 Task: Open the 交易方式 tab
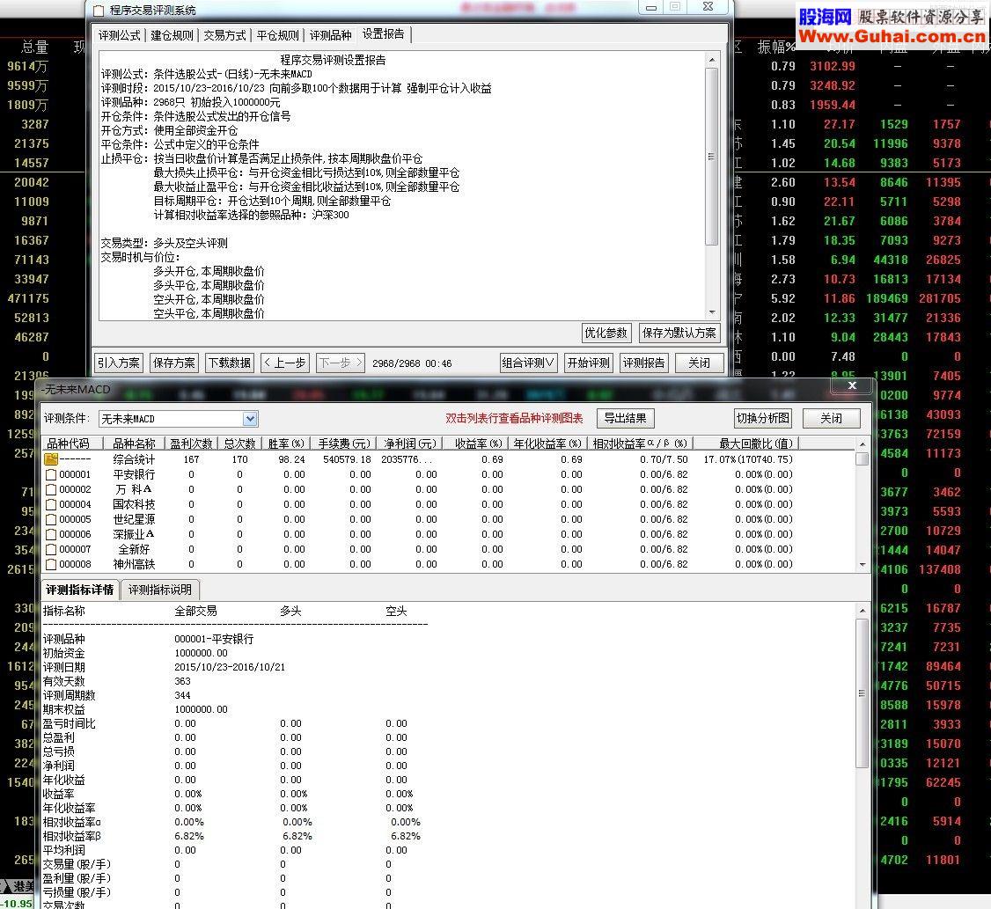[x=224, y=35]
